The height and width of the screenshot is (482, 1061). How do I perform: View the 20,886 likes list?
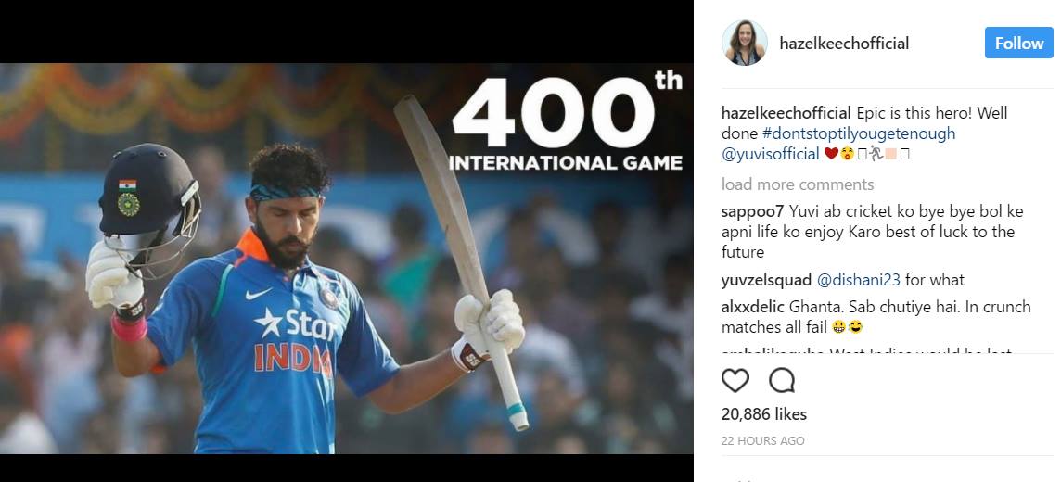click(x=764, y=413)
